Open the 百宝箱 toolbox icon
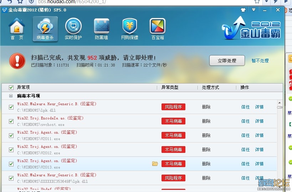Viewport: 292px width, 192px height. pos(158,29)
